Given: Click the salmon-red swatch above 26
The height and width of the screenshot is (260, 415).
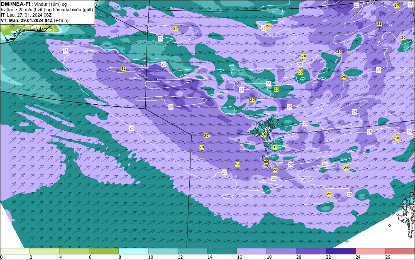Looking at the screenshot, I should pos(400,251).
